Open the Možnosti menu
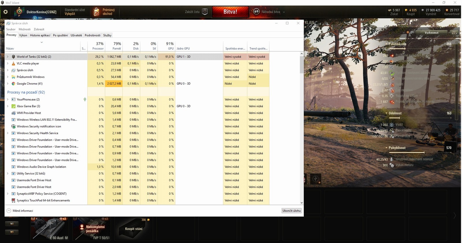The image size is (462, 243). [x=25, y=29]
